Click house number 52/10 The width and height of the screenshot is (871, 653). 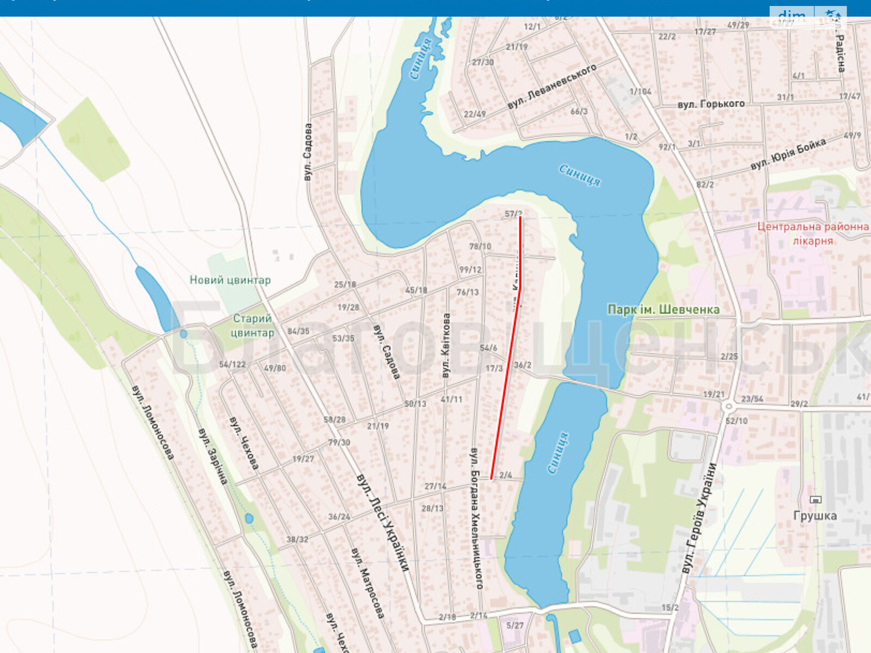point(737,421)
